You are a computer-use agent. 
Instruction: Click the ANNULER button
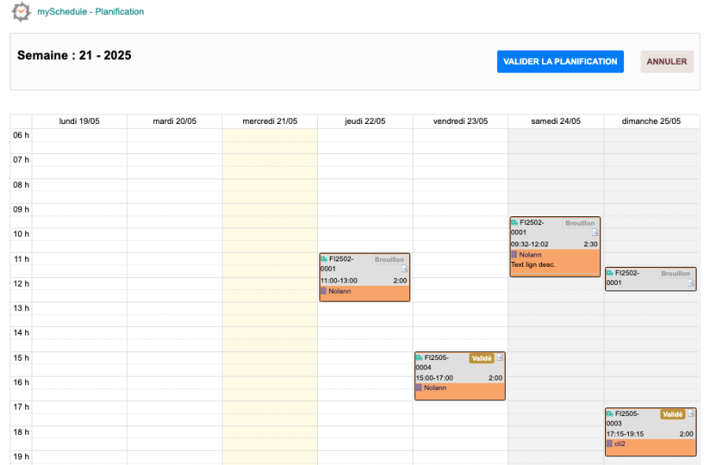click(667, 62)
